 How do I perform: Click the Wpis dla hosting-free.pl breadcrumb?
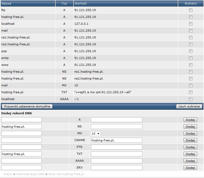[x=66, y=174]
